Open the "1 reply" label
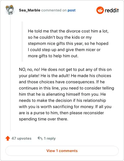The image size is (124, 161). pos(50,138)
